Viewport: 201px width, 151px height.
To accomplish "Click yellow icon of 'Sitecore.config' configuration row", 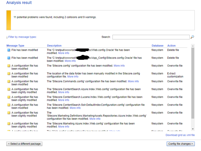I will tap(9, 66).
